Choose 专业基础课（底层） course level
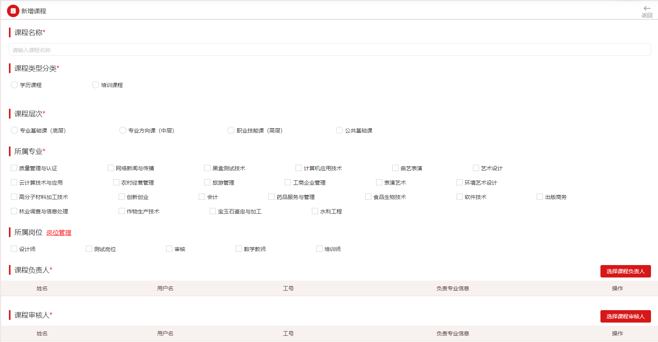Image resolution: width=658 pixels, height=342 pixels. [14, 130]
